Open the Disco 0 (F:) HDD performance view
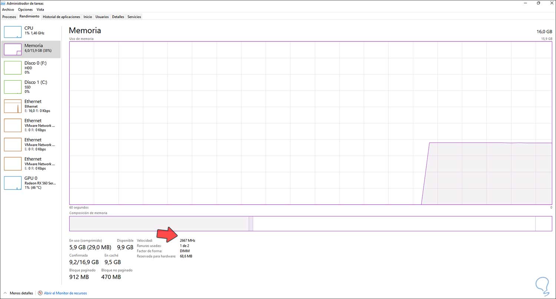Image resolution: width=556 pixels, height=299 pixels. [31, 67]
